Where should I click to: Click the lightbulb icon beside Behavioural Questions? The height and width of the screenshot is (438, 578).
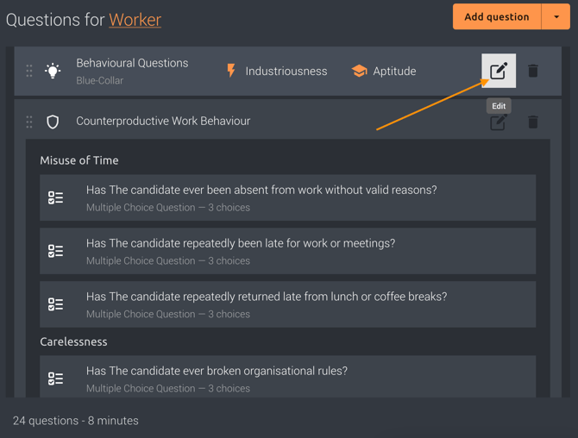click(x=53, y=71)
